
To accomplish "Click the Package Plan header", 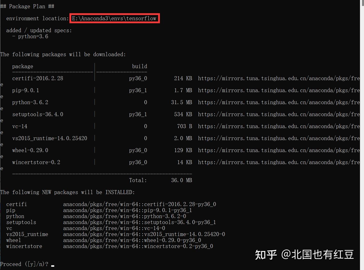I will (x=27, y=6).
